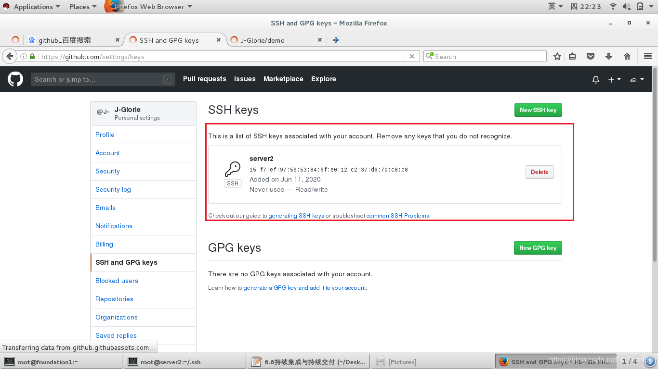Open generate a GPG key link

click(304, 288)
